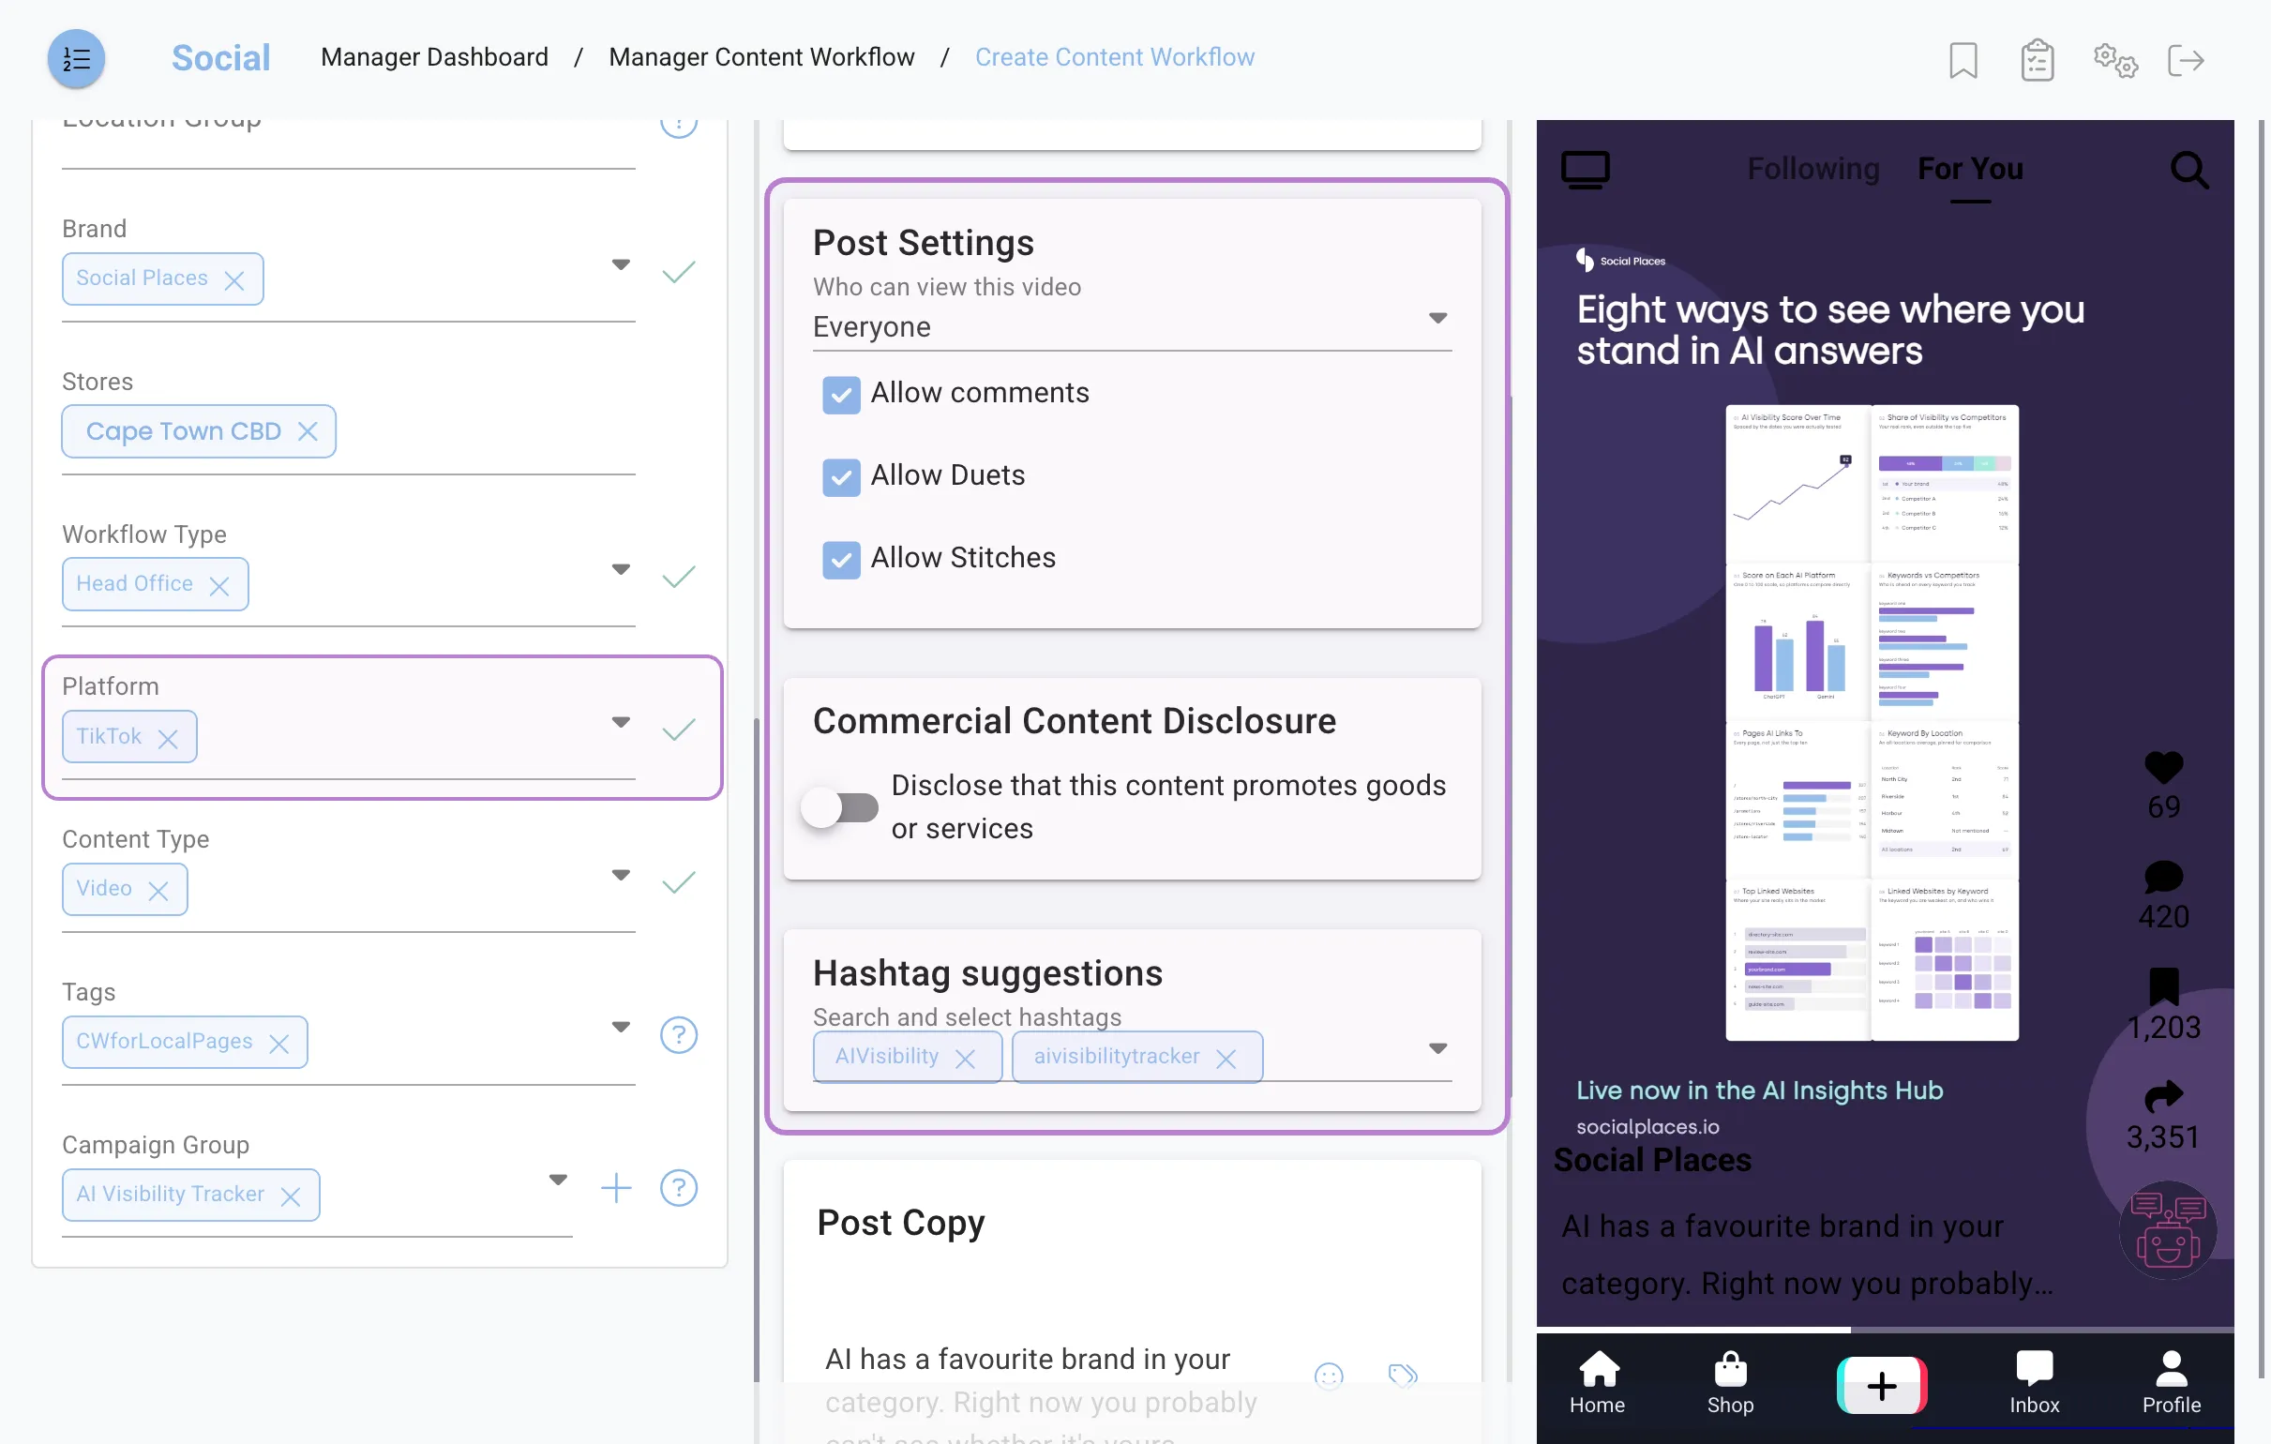Open the Inbox tab in TikTok preview
The image size is (2271, 1444).
[2034, 1382]
